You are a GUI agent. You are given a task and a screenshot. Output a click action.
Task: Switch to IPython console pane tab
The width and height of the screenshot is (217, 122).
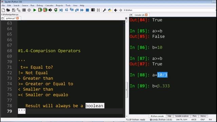[x=157, y=116]
